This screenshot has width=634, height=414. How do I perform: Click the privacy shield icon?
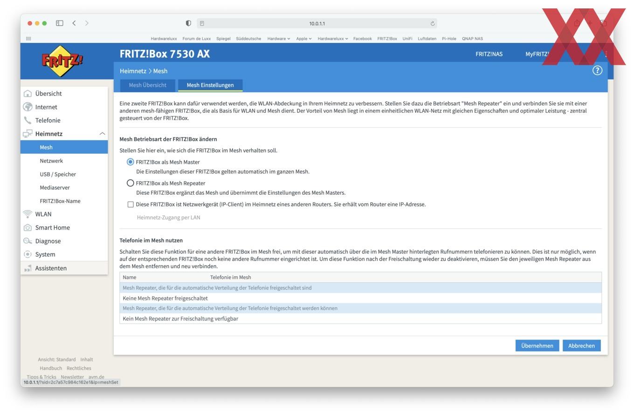tap(188, 23)
